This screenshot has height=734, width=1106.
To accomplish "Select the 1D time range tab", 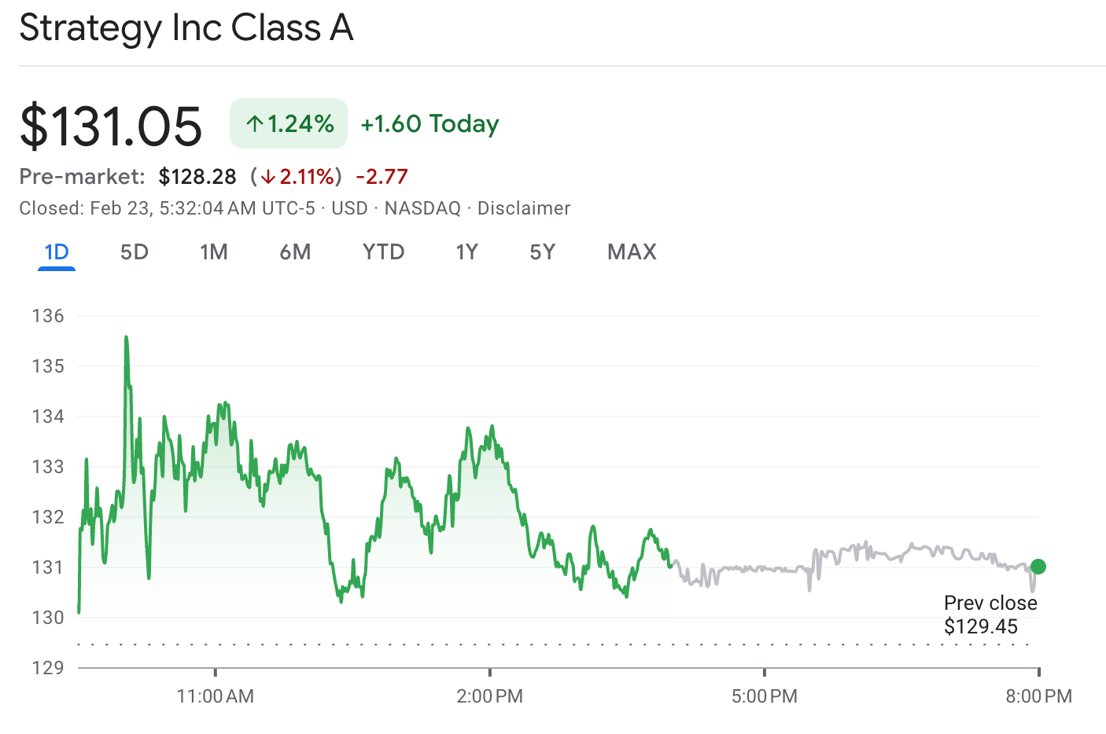I will point(55,251).
